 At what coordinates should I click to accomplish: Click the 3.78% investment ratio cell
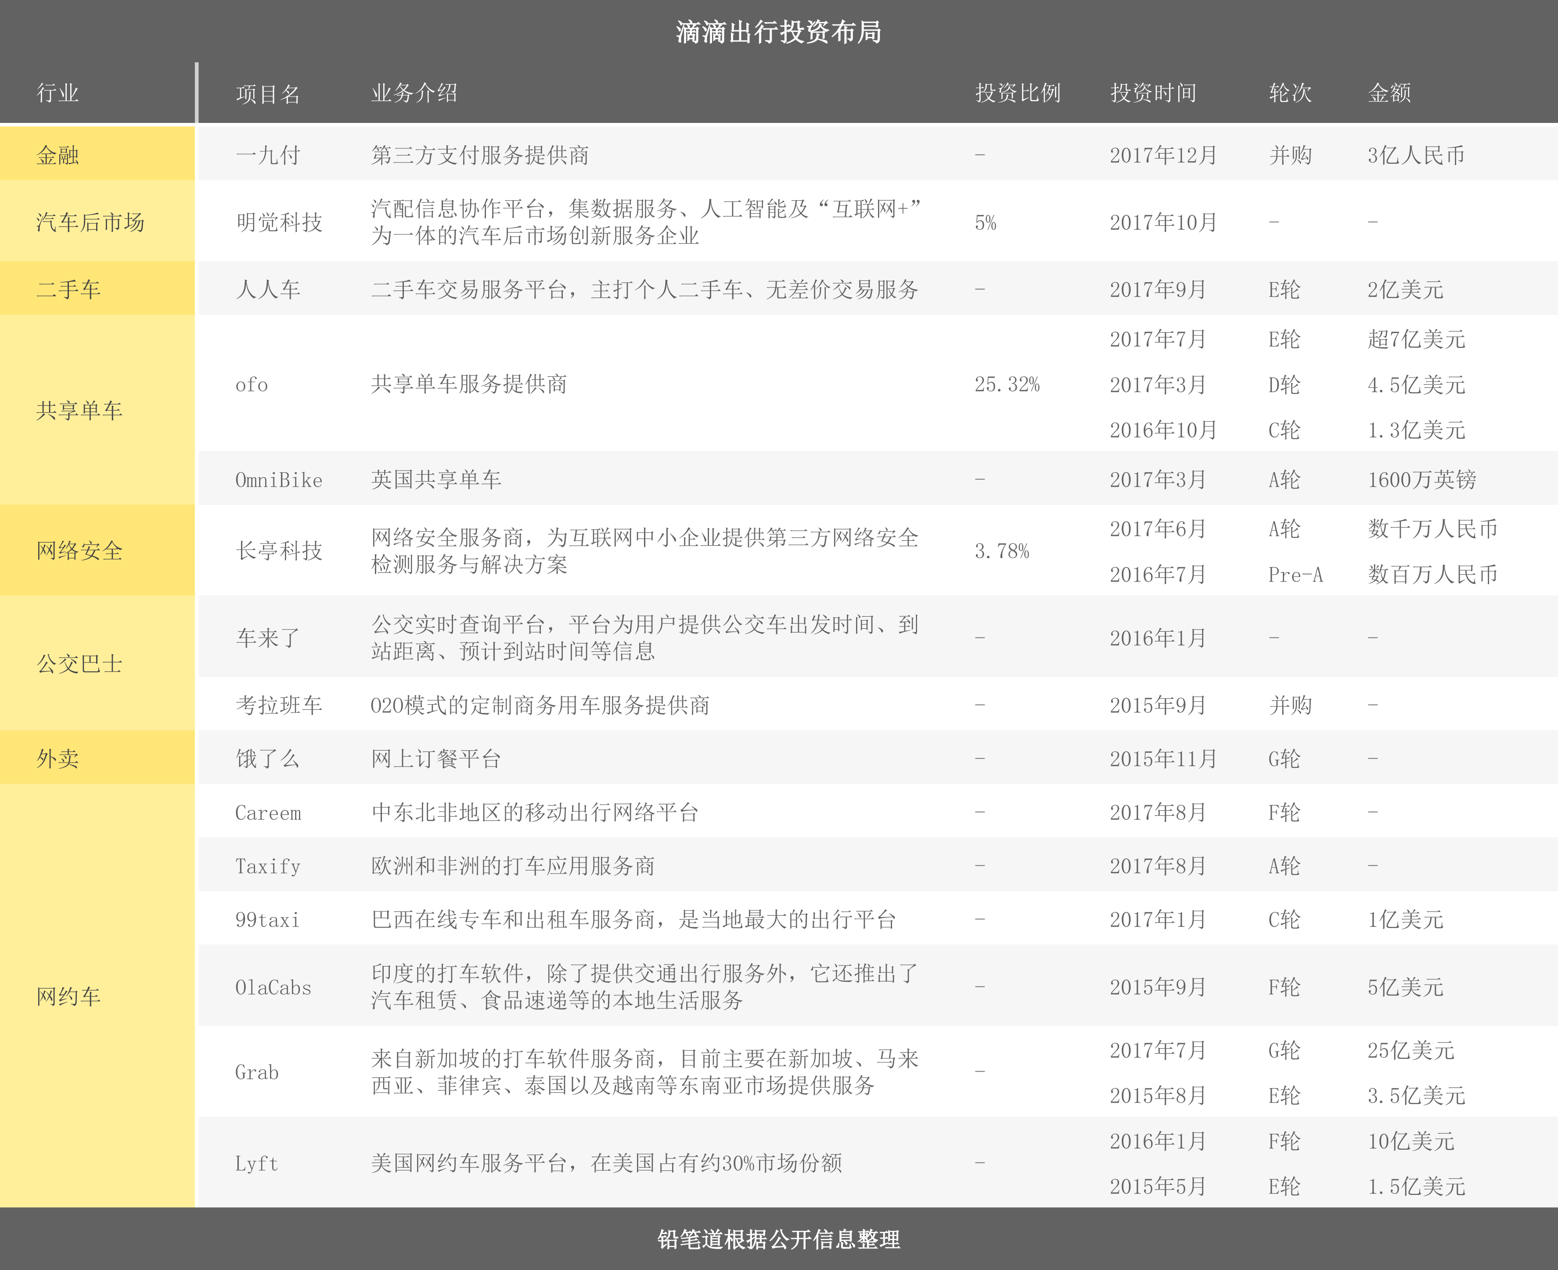[1001, 551]
